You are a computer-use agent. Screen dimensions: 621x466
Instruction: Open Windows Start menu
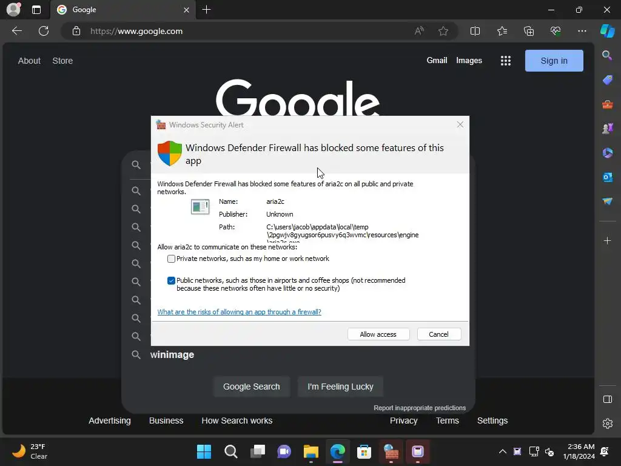point(204,451)
